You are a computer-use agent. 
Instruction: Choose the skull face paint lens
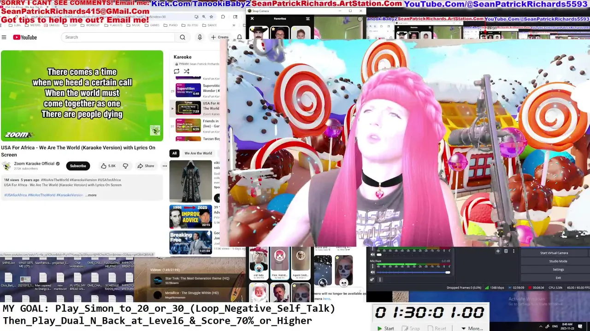(343, 270)
